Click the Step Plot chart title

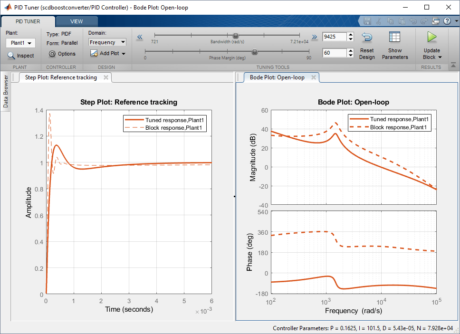(129, 102)
